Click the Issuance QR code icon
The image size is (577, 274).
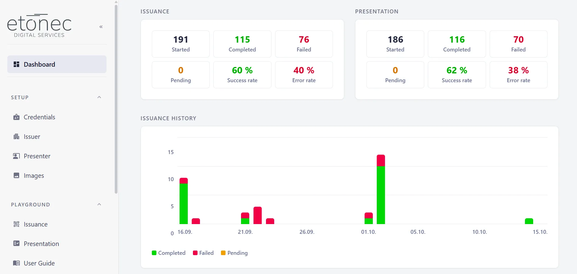coord(16,224)
